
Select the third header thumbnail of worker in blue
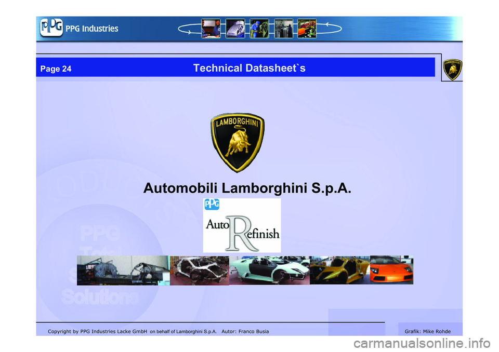click(259, 29)
